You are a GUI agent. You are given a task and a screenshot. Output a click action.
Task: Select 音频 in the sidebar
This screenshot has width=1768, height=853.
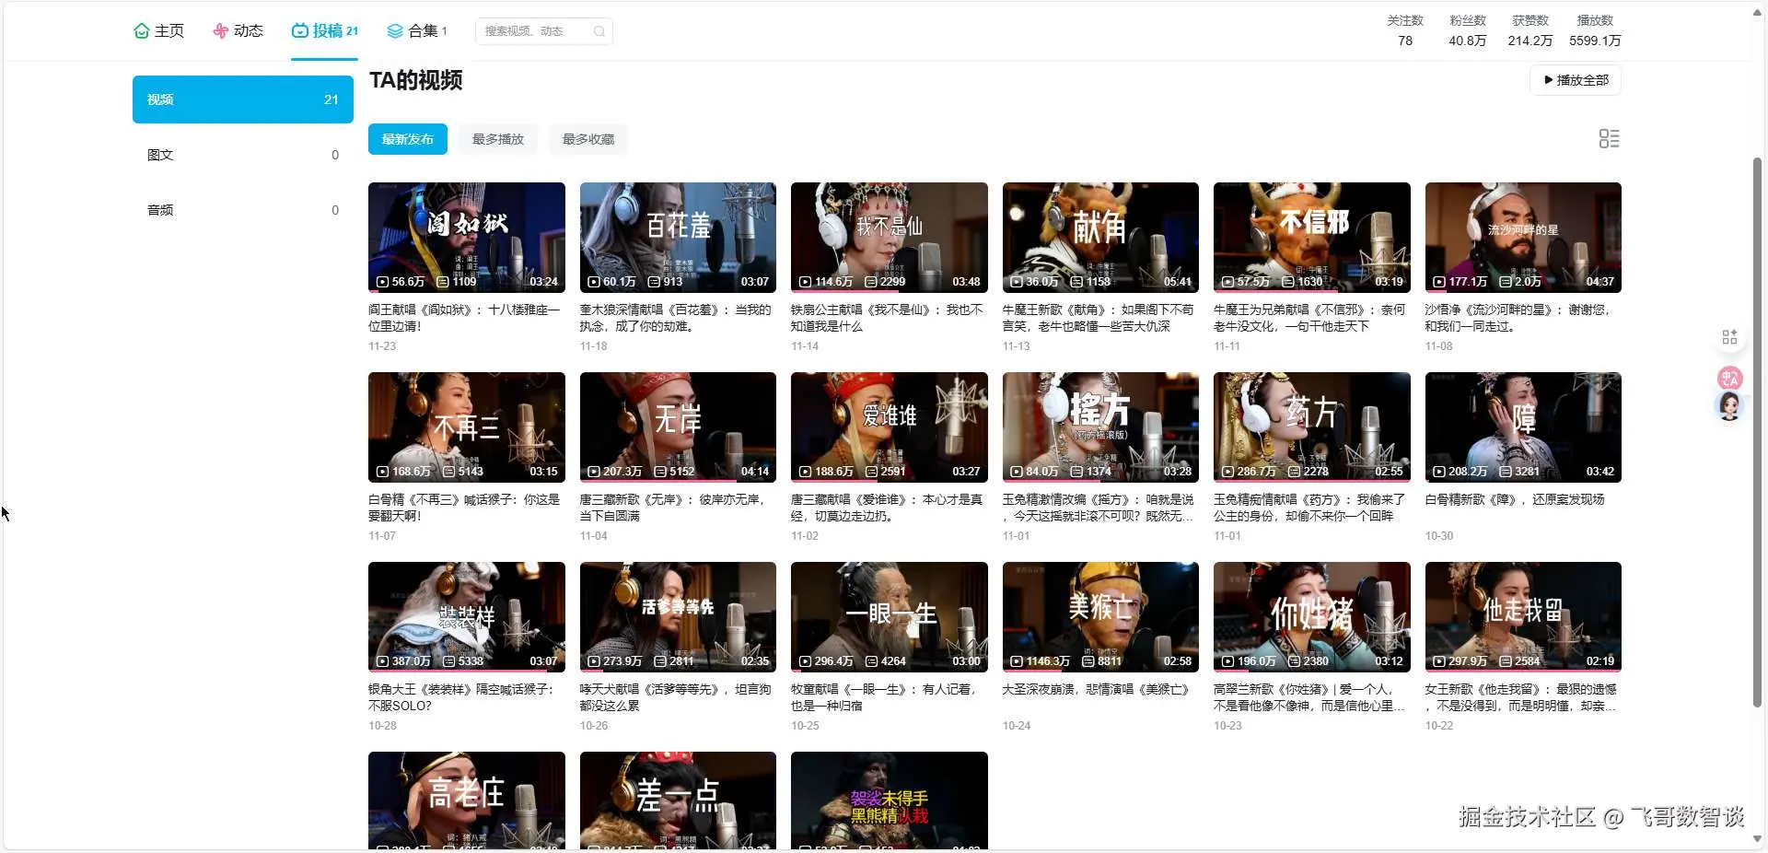(x=243, y=210)
